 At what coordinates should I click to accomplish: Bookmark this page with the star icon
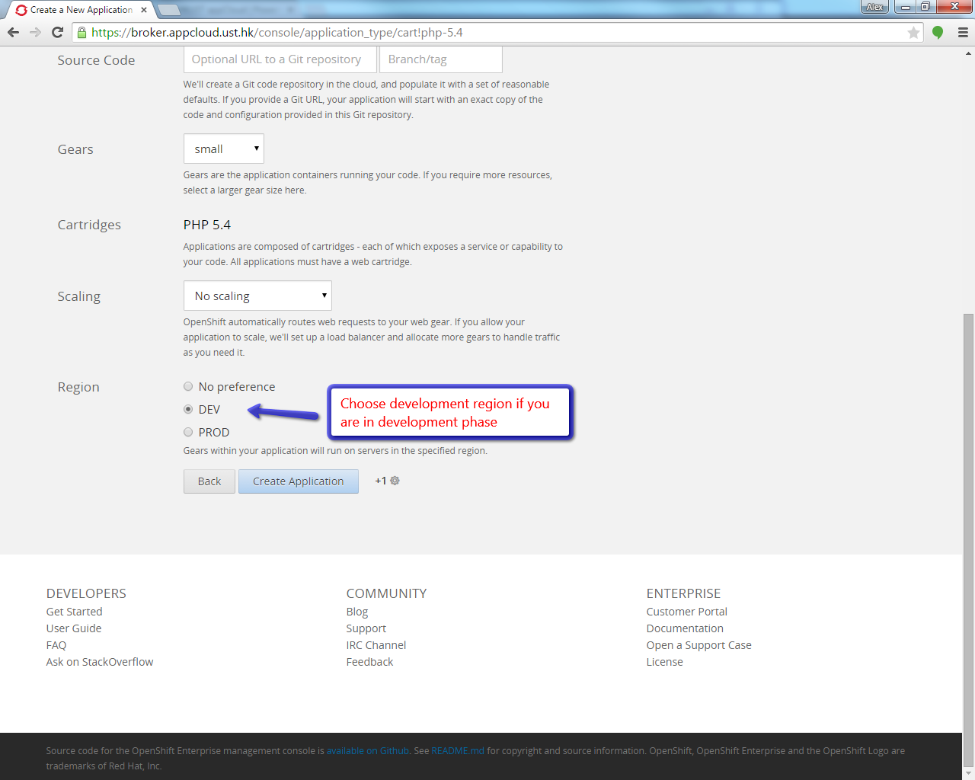point(913,32)
